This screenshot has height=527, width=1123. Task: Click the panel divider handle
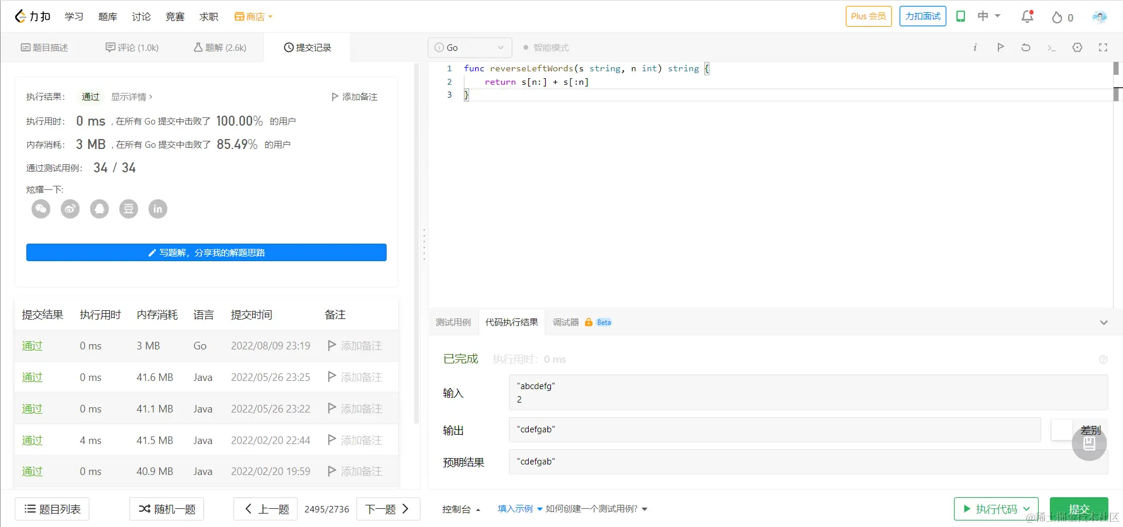[x=424, y=244]
